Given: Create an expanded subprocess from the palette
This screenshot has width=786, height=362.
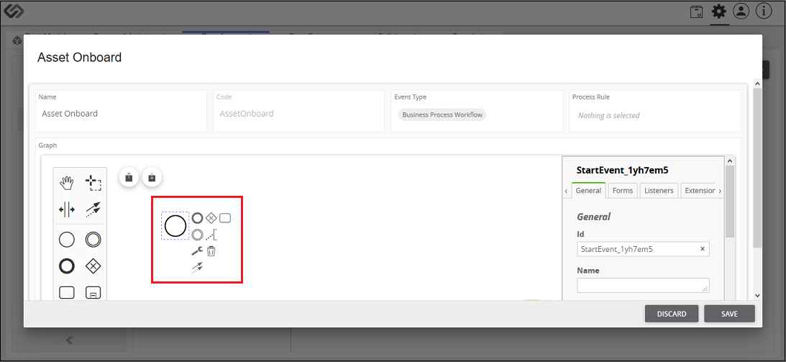Looking at the screenshot, I should 93,294.
